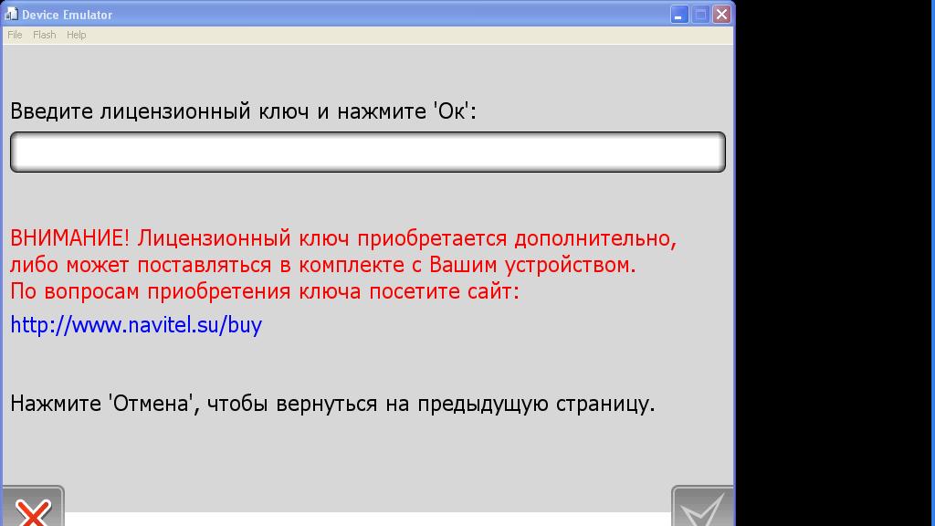Viewport: 935px width, 526px height.
Task: Click the red 'ВНИМАНИЕ!' warning line
Action: (343, 239)
